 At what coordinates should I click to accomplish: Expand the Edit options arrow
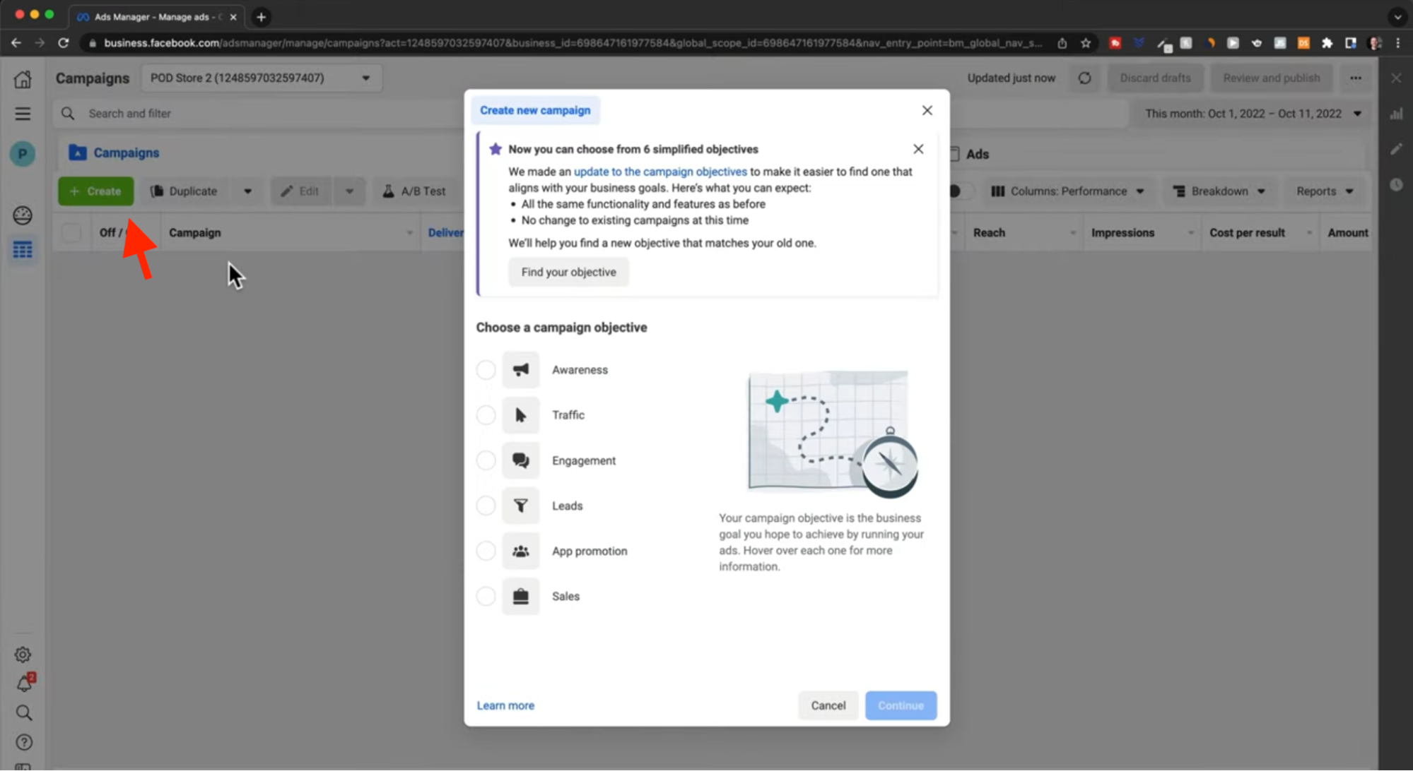point(349,191)
